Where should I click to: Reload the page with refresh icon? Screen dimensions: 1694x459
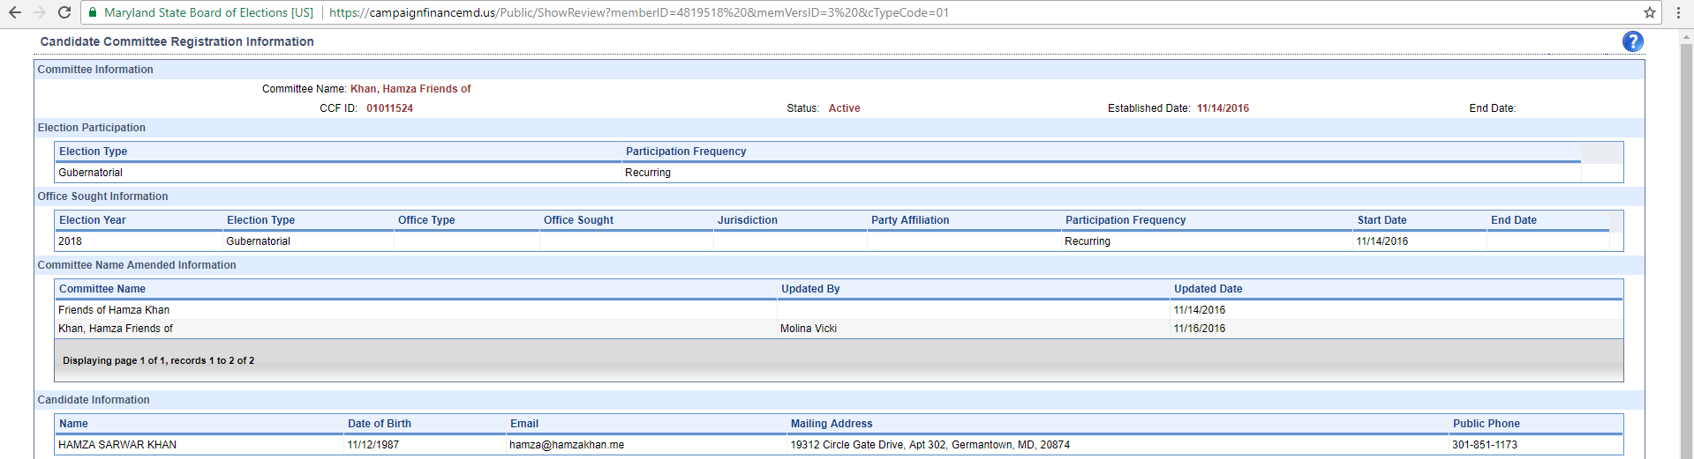click(x=64, y=12)
